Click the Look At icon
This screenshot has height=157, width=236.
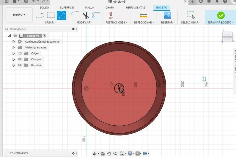pos(103,154)
